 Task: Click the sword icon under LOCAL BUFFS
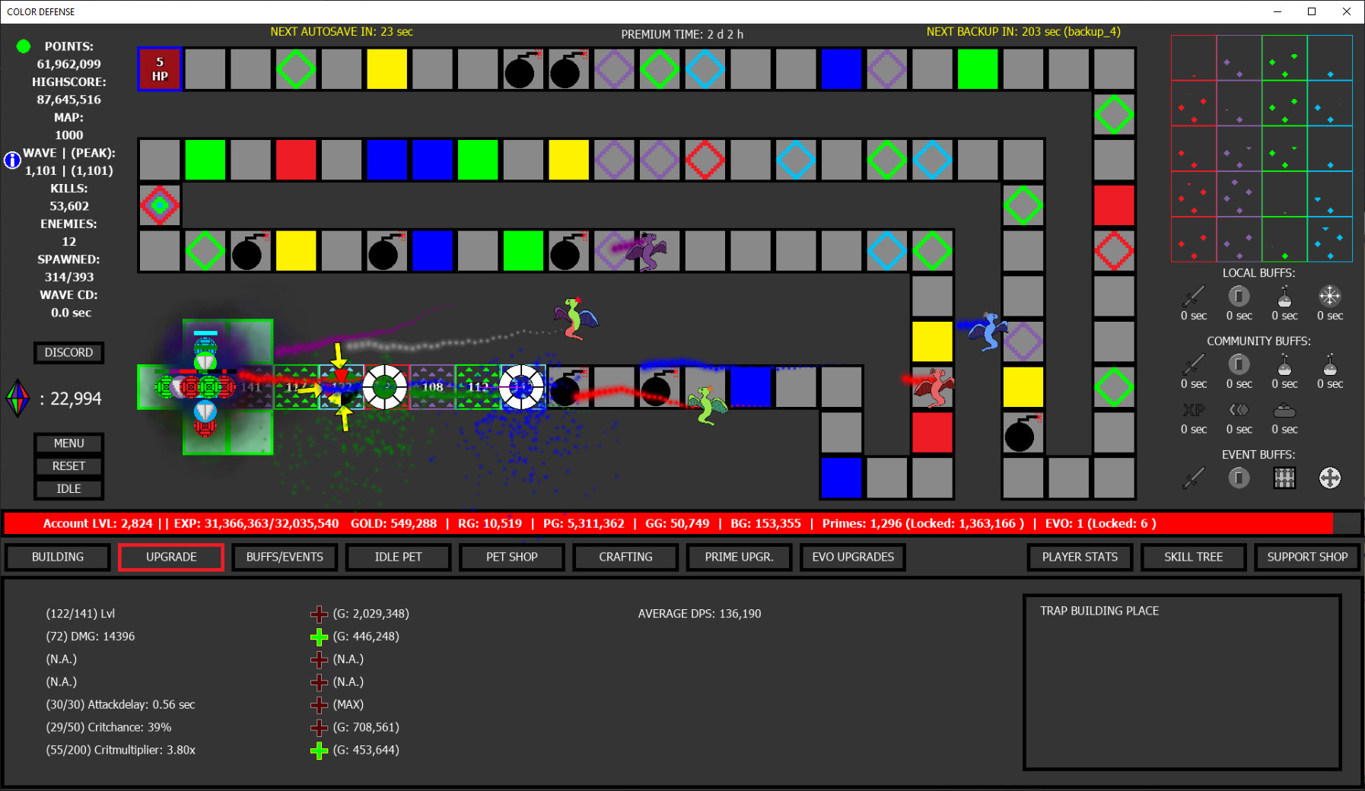(x=1194, y=297)
